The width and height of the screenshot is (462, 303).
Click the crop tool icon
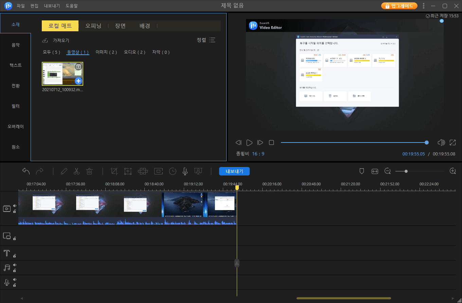point(114,171)
